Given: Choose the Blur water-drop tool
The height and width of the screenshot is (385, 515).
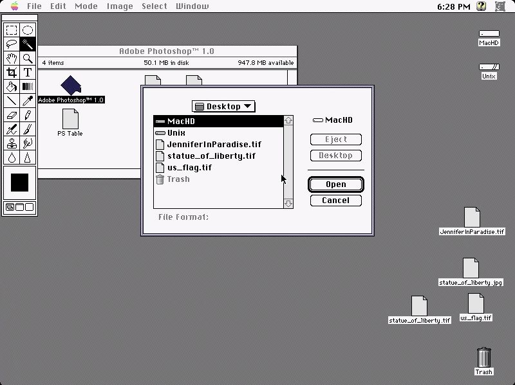Looking at the screenshot, I should [12, 157].
